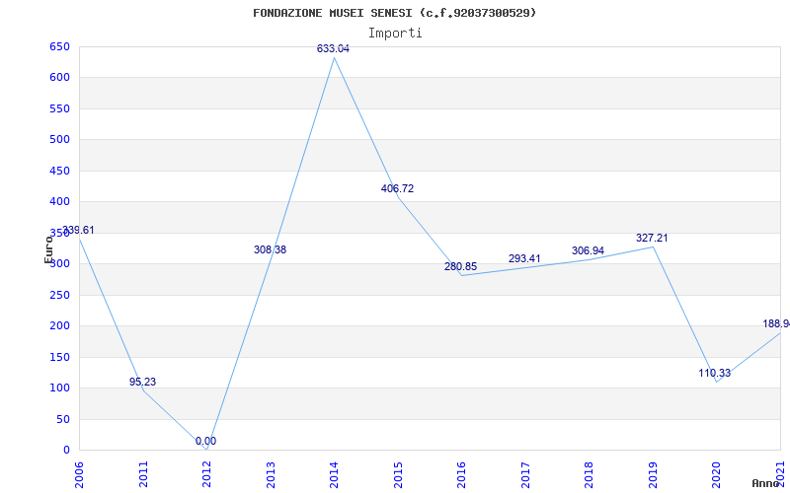790x493 pixels.
Task: Click the 2015 x-axis label
Action: (x=398, y=474)
